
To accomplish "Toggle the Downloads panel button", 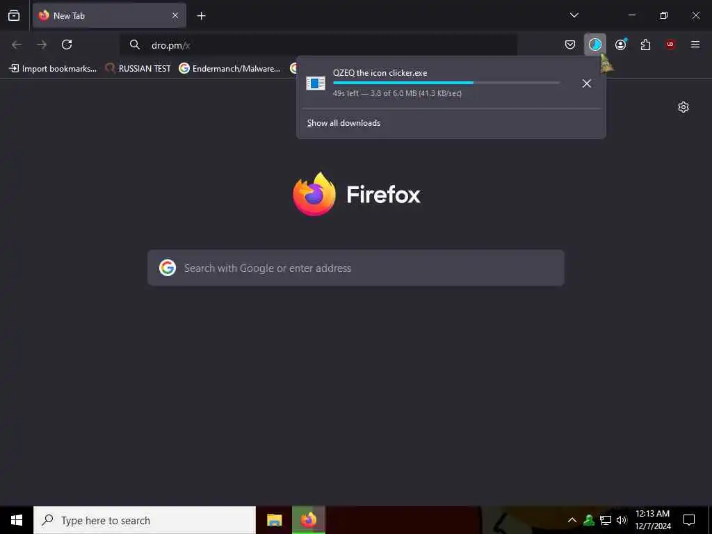I will click(x=595, y=44).
